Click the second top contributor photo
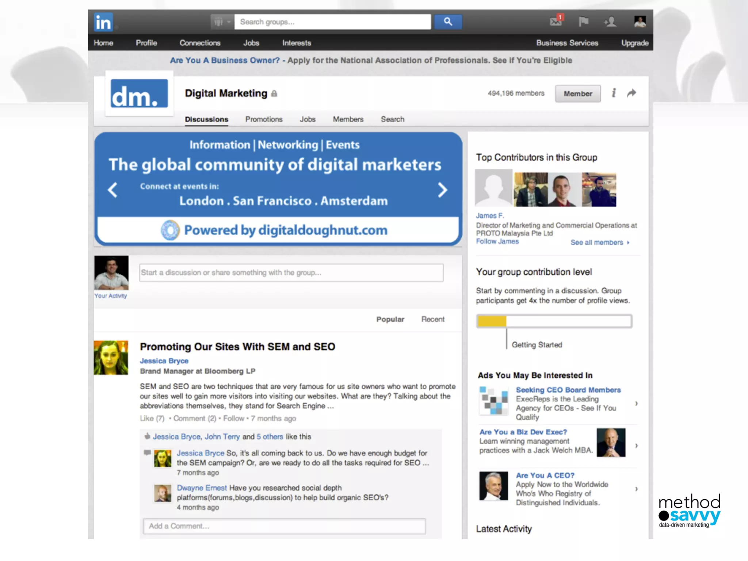 pyautogui.click(x=531, y=190)
